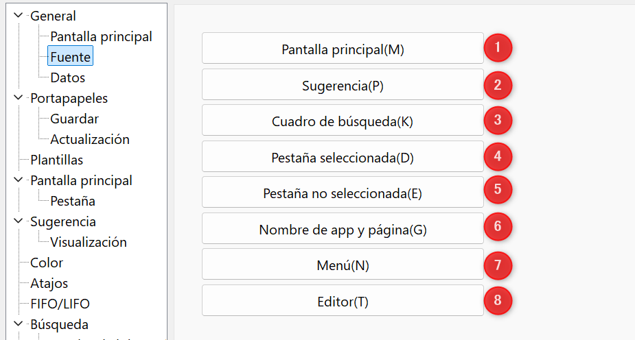Click the red number 3 marker
The width and height of the screenshot is (635, 340).
(x=498, y=120)
